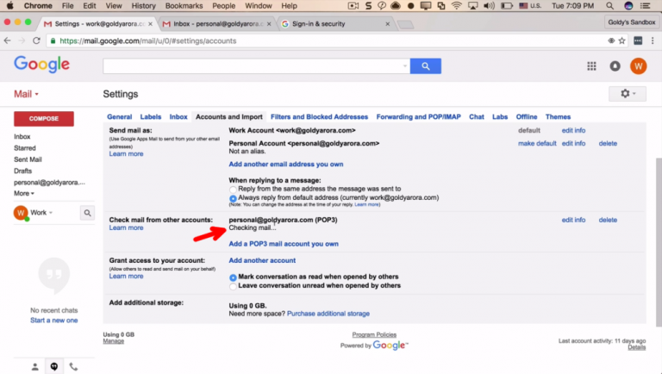Edit info for Work Account
This screenshot has width=662, height=374.
pos(573,130)
